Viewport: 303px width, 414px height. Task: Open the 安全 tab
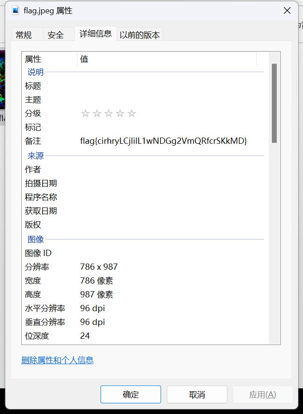pos(56,35)
